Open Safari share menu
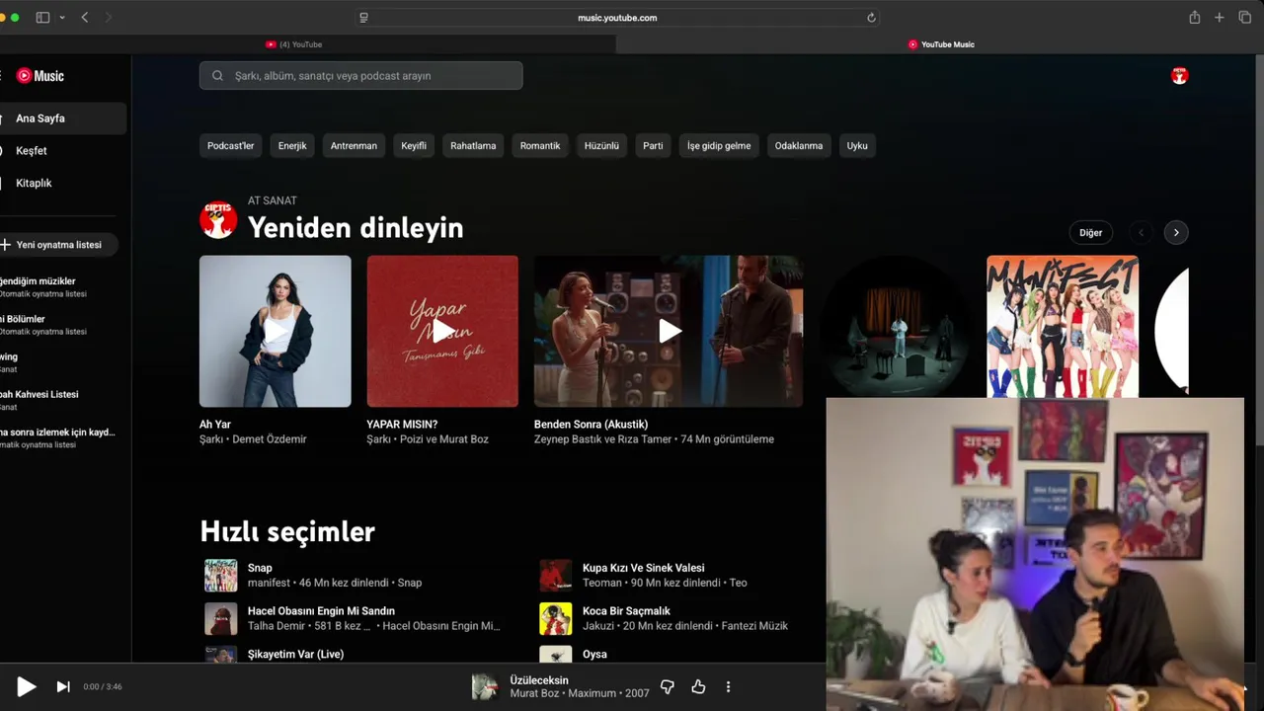 pyautogui.click(x=1195, y=18)
